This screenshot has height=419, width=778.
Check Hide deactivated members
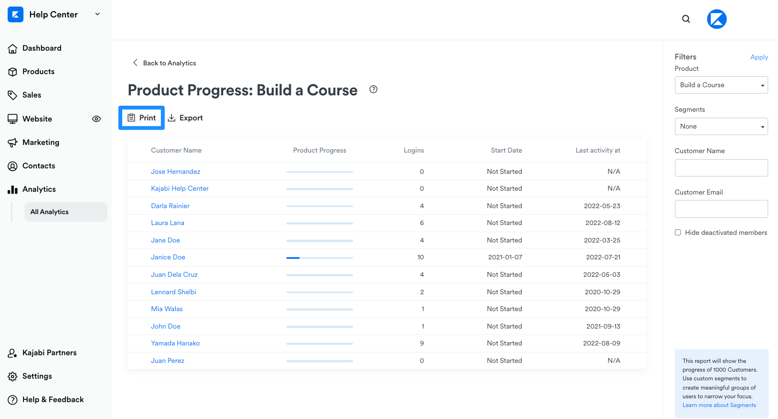click(678, 233)
